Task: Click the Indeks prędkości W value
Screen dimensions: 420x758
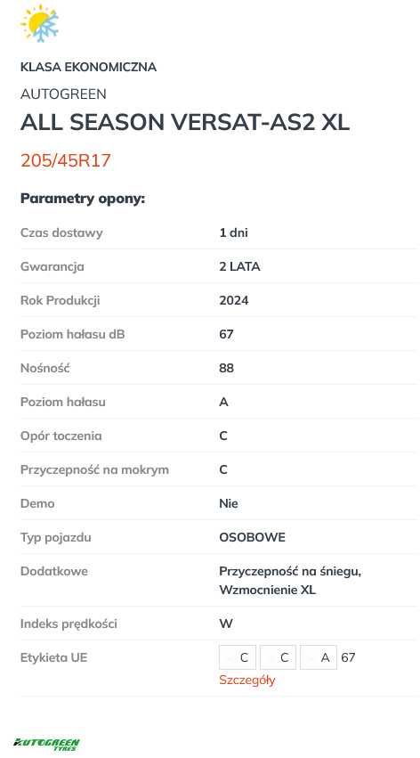Action: point(226,624)
